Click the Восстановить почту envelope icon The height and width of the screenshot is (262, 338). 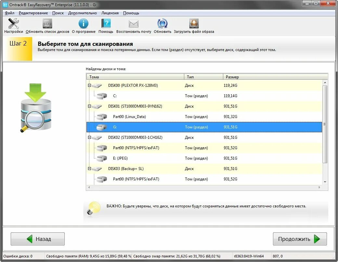click(x=134, y=24)
